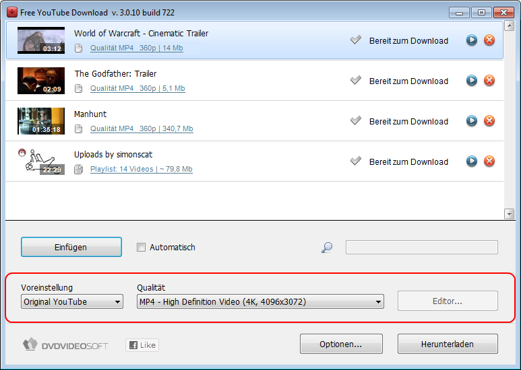Start download of World of Warcraft trailer
The height and width of the screenshot is (370, 521).
[472, 40]
